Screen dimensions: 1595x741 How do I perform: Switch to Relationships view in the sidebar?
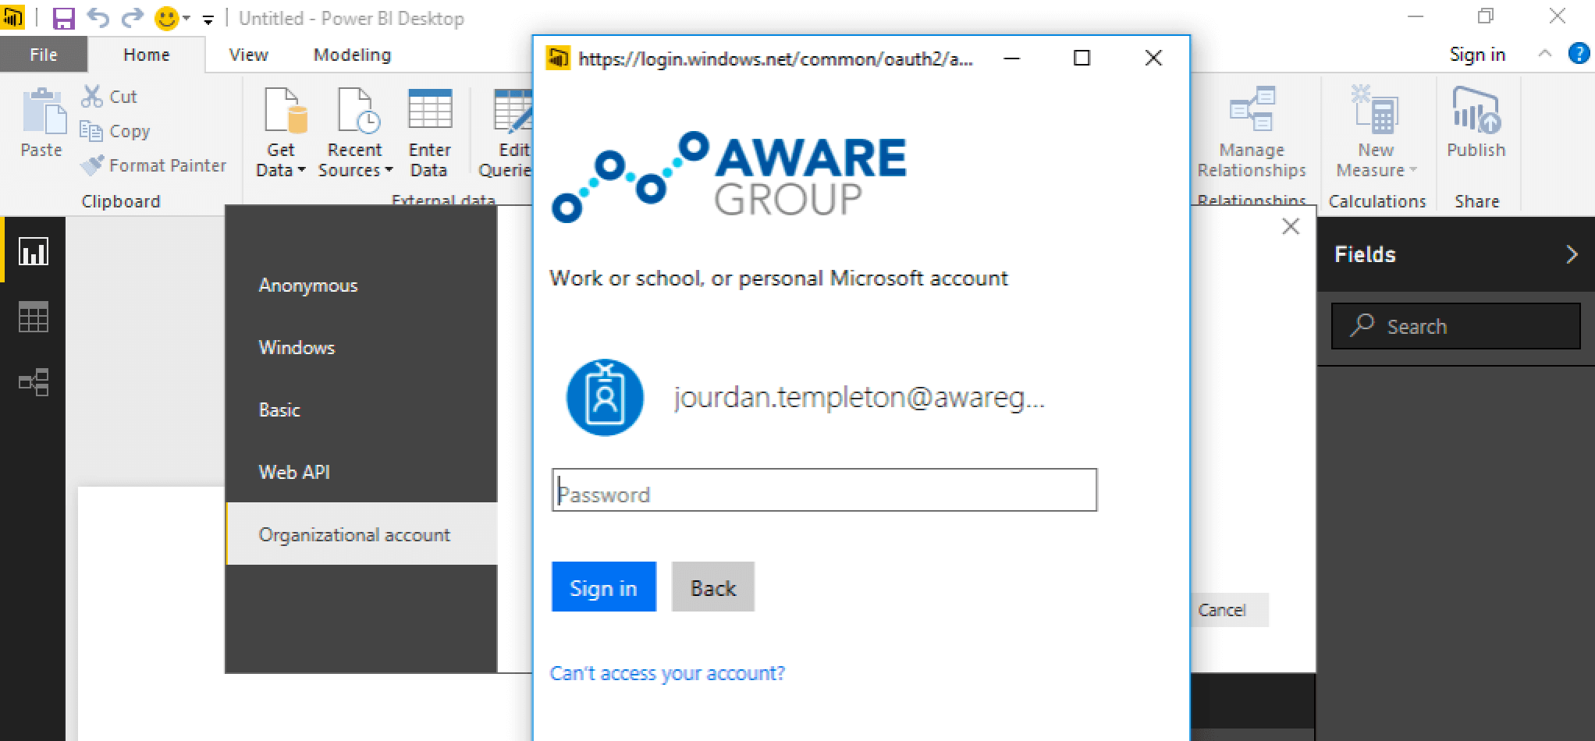32,382
